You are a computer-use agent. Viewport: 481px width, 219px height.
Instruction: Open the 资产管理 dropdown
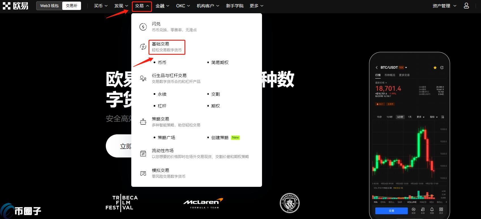click(444, 6)
